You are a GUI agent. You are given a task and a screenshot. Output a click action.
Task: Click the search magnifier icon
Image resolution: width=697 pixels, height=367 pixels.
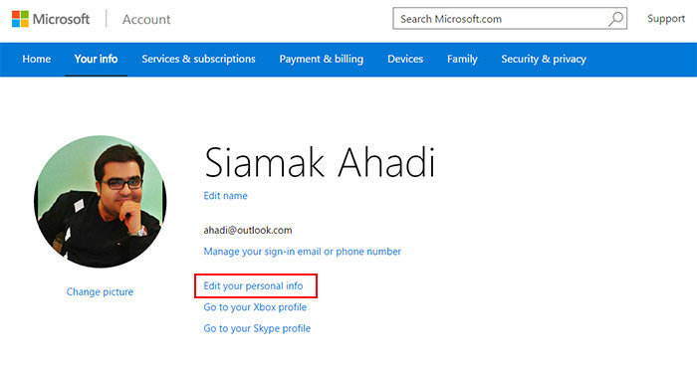616,19
